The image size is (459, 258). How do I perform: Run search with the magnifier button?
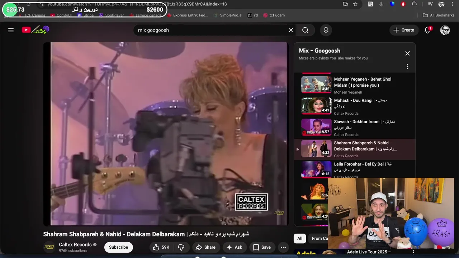(x=306, y=30)
